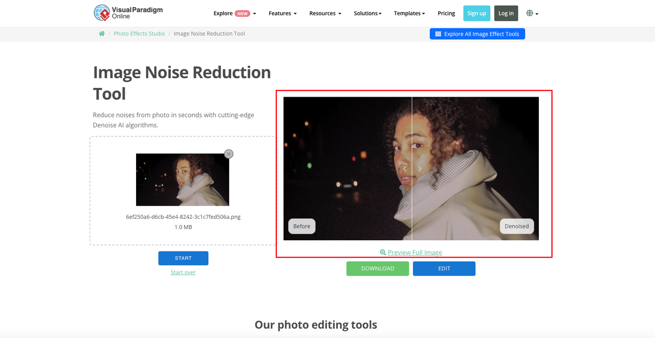Go to Photo Effects Studio breadcrumb

coord(139,34)
